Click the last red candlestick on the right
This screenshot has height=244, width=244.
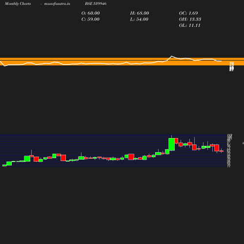point(222,151)
